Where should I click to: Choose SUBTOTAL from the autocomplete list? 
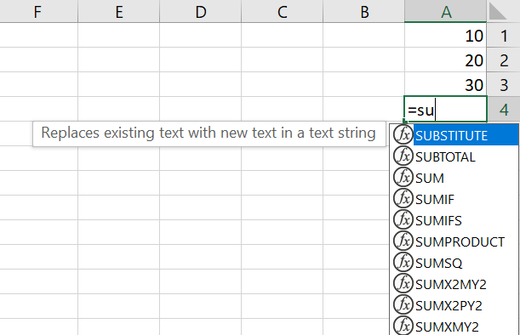pyautogui.click(x=454, y=156)
